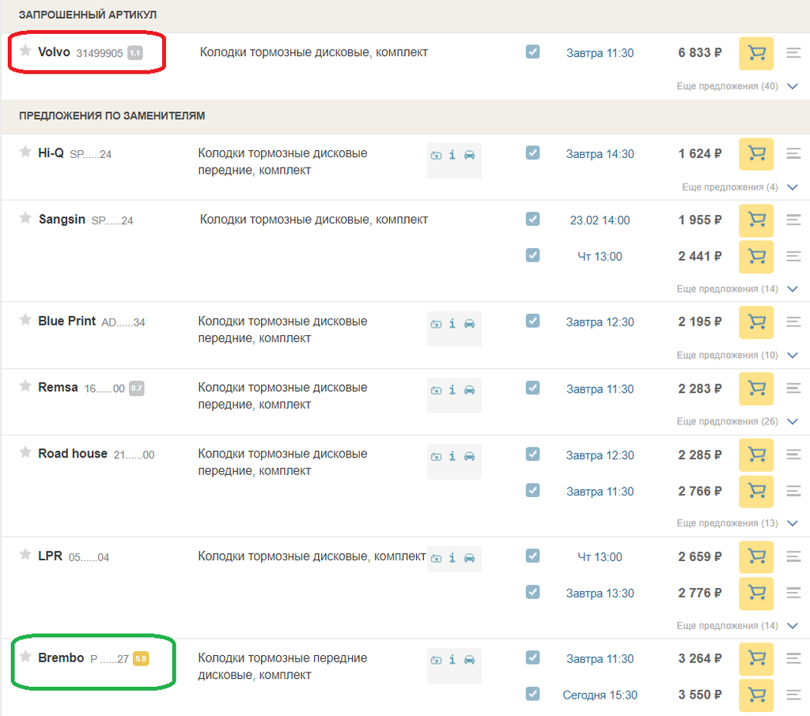Star the Remsa item as favorite
Viewport: 810px width, 716px height.
[x=25, y=386]
